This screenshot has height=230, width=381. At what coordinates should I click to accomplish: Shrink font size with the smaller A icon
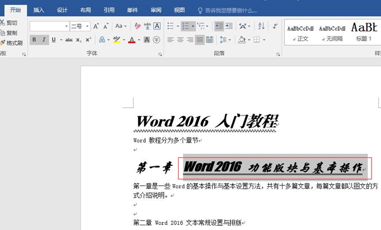[x=106, y=26]
